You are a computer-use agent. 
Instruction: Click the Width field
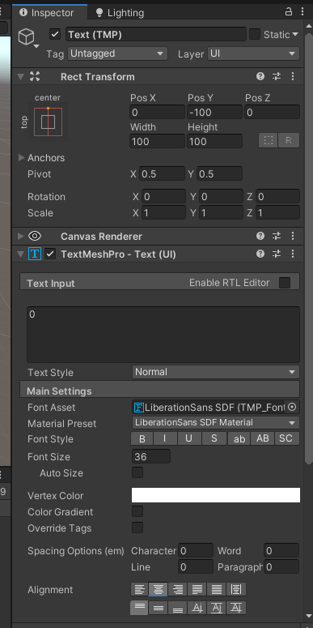point(158,141)
